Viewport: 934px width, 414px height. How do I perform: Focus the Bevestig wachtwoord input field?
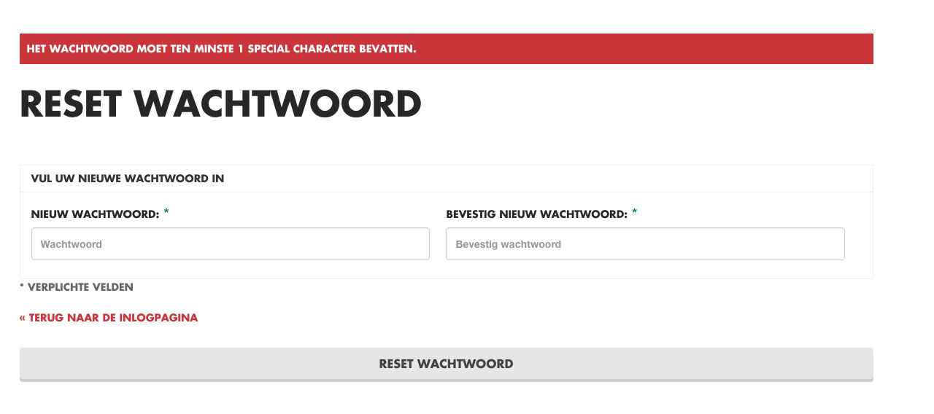click(645, 244)
